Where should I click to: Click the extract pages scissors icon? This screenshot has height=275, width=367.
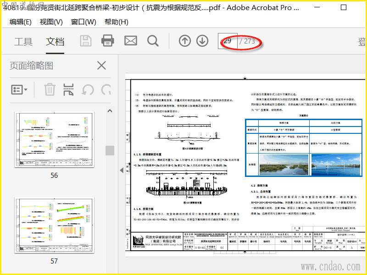click(x=68, y=89)
